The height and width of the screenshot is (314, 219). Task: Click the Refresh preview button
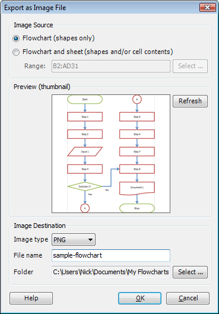point(190,101)
